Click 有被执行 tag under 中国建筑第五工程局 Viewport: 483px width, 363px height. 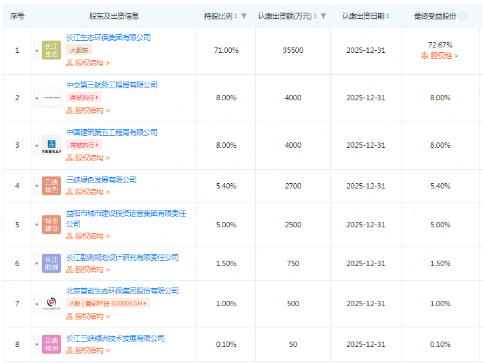(x=84, y=145)
